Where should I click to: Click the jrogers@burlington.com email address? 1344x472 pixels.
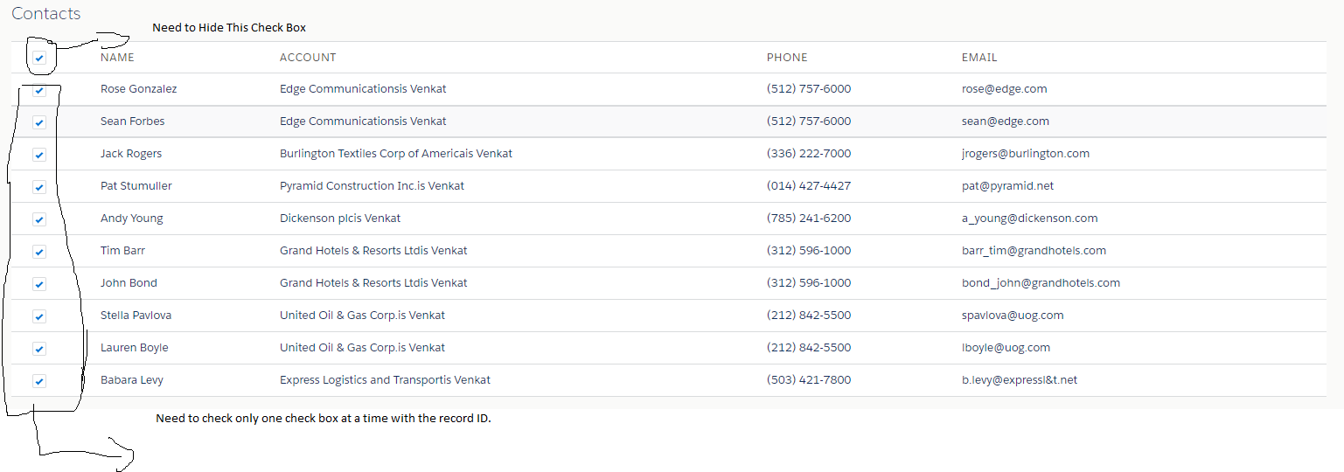1025,154
